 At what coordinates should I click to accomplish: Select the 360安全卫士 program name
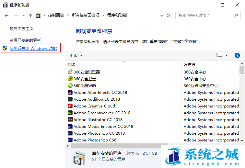85,79
